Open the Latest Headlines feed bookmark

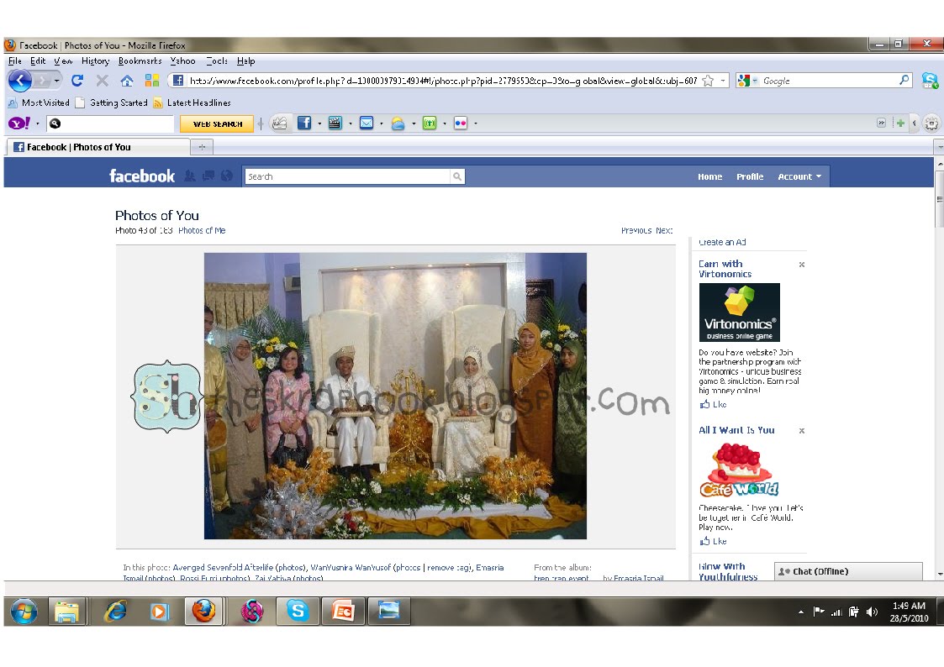(192, 102)
